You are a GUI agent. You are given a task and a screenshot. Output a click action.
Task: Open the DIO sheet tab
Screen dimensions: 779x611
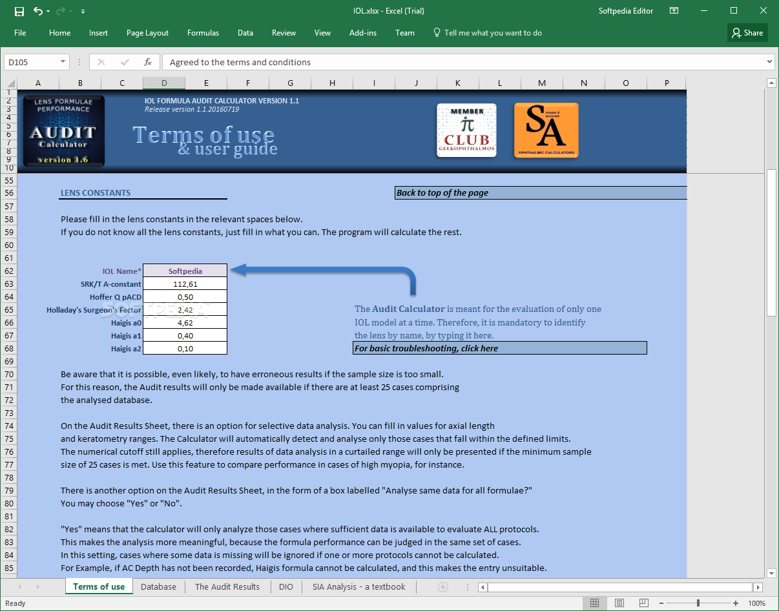(x=286, y=586)
